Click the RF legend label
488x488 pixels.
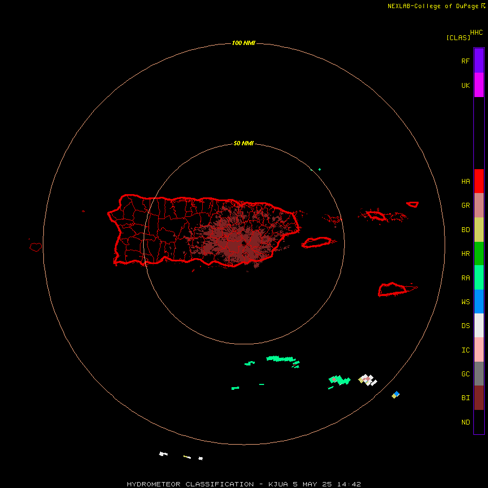point(465,61)
